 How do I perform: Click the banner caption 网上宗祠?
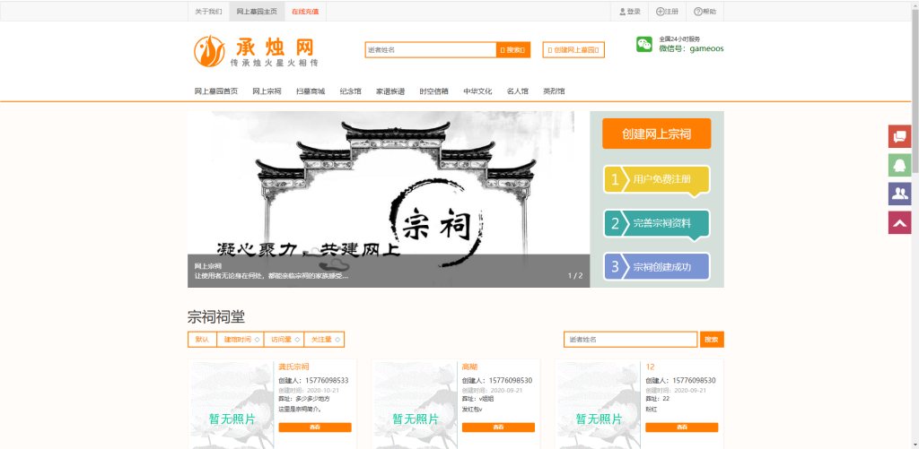pos(208,266)
